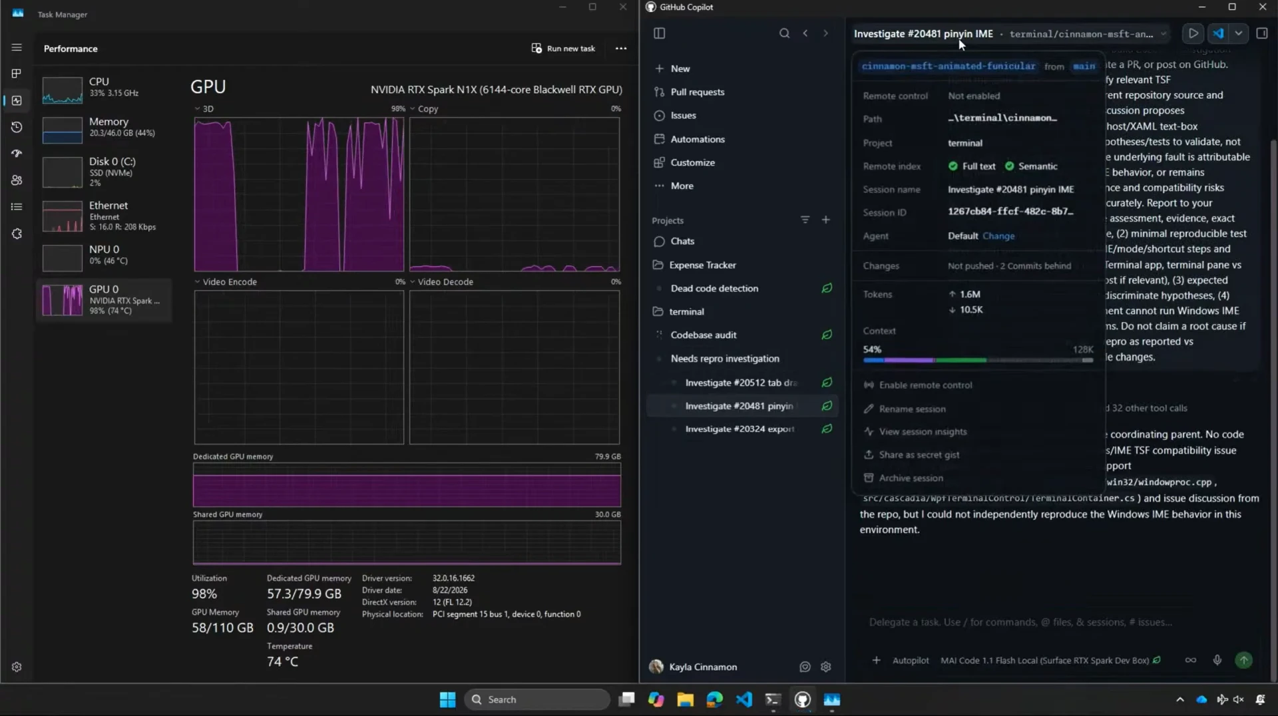Viewport: 1278px width, 716px height.
Task: Expand the session branch title dropdown chevron
Action: point(1164,34)
